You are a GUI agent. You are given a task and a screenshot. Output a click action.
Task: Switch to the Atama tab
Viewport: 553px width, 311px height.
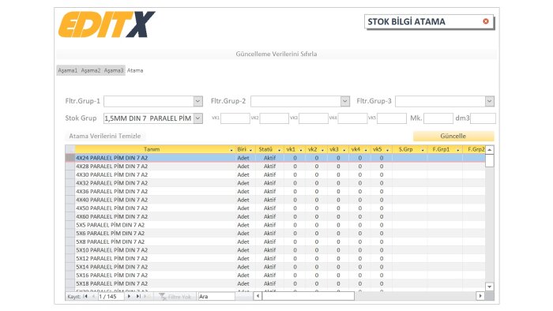(x=135, y=70)
